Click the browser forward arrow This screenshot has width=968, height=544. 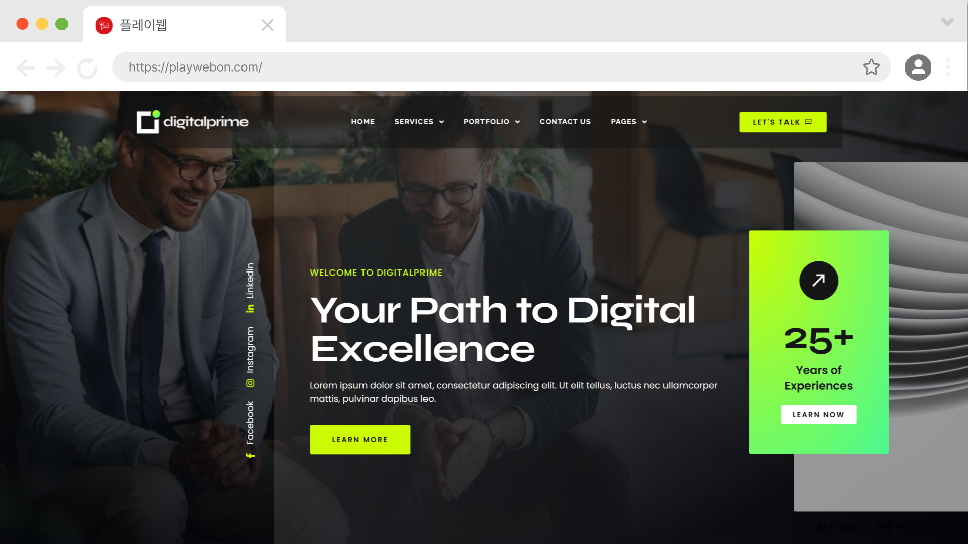tap(55, 67)
